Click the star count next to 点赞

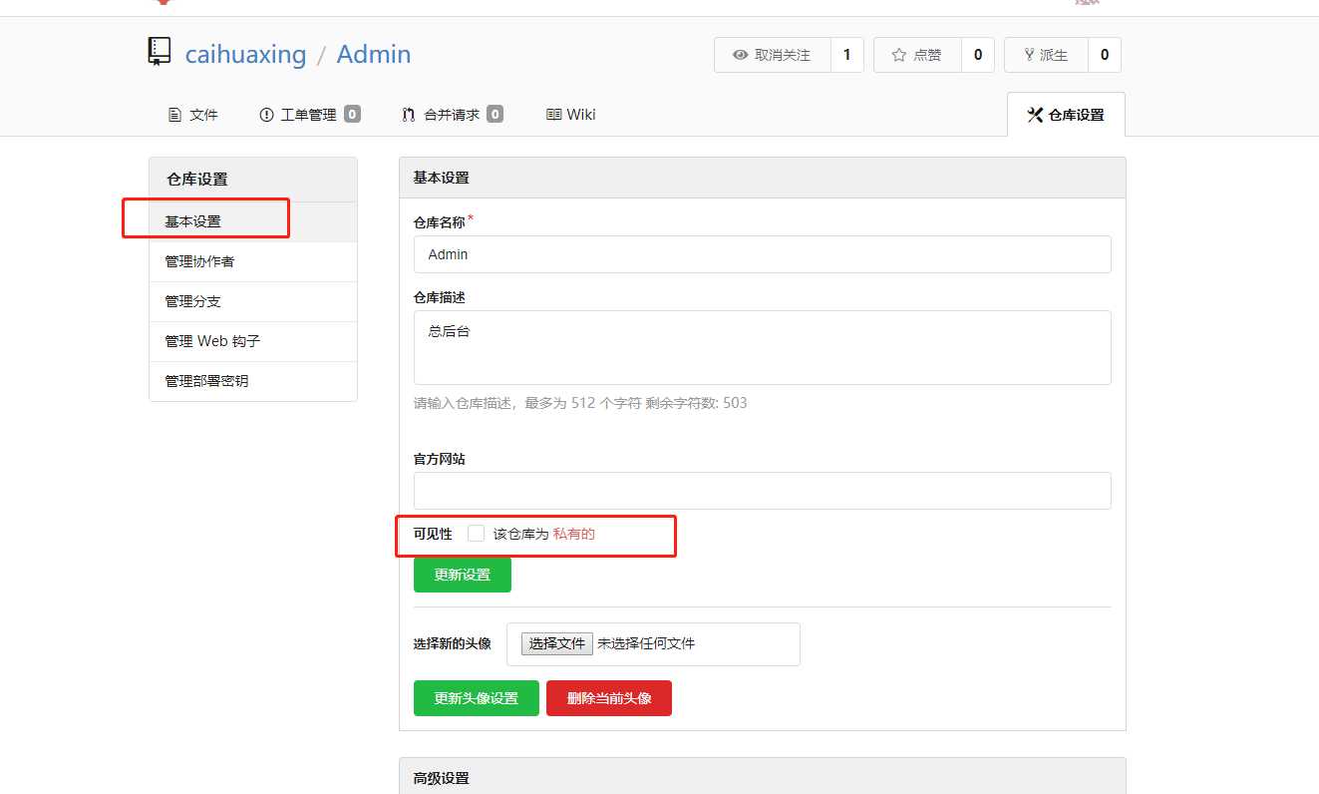978,55
